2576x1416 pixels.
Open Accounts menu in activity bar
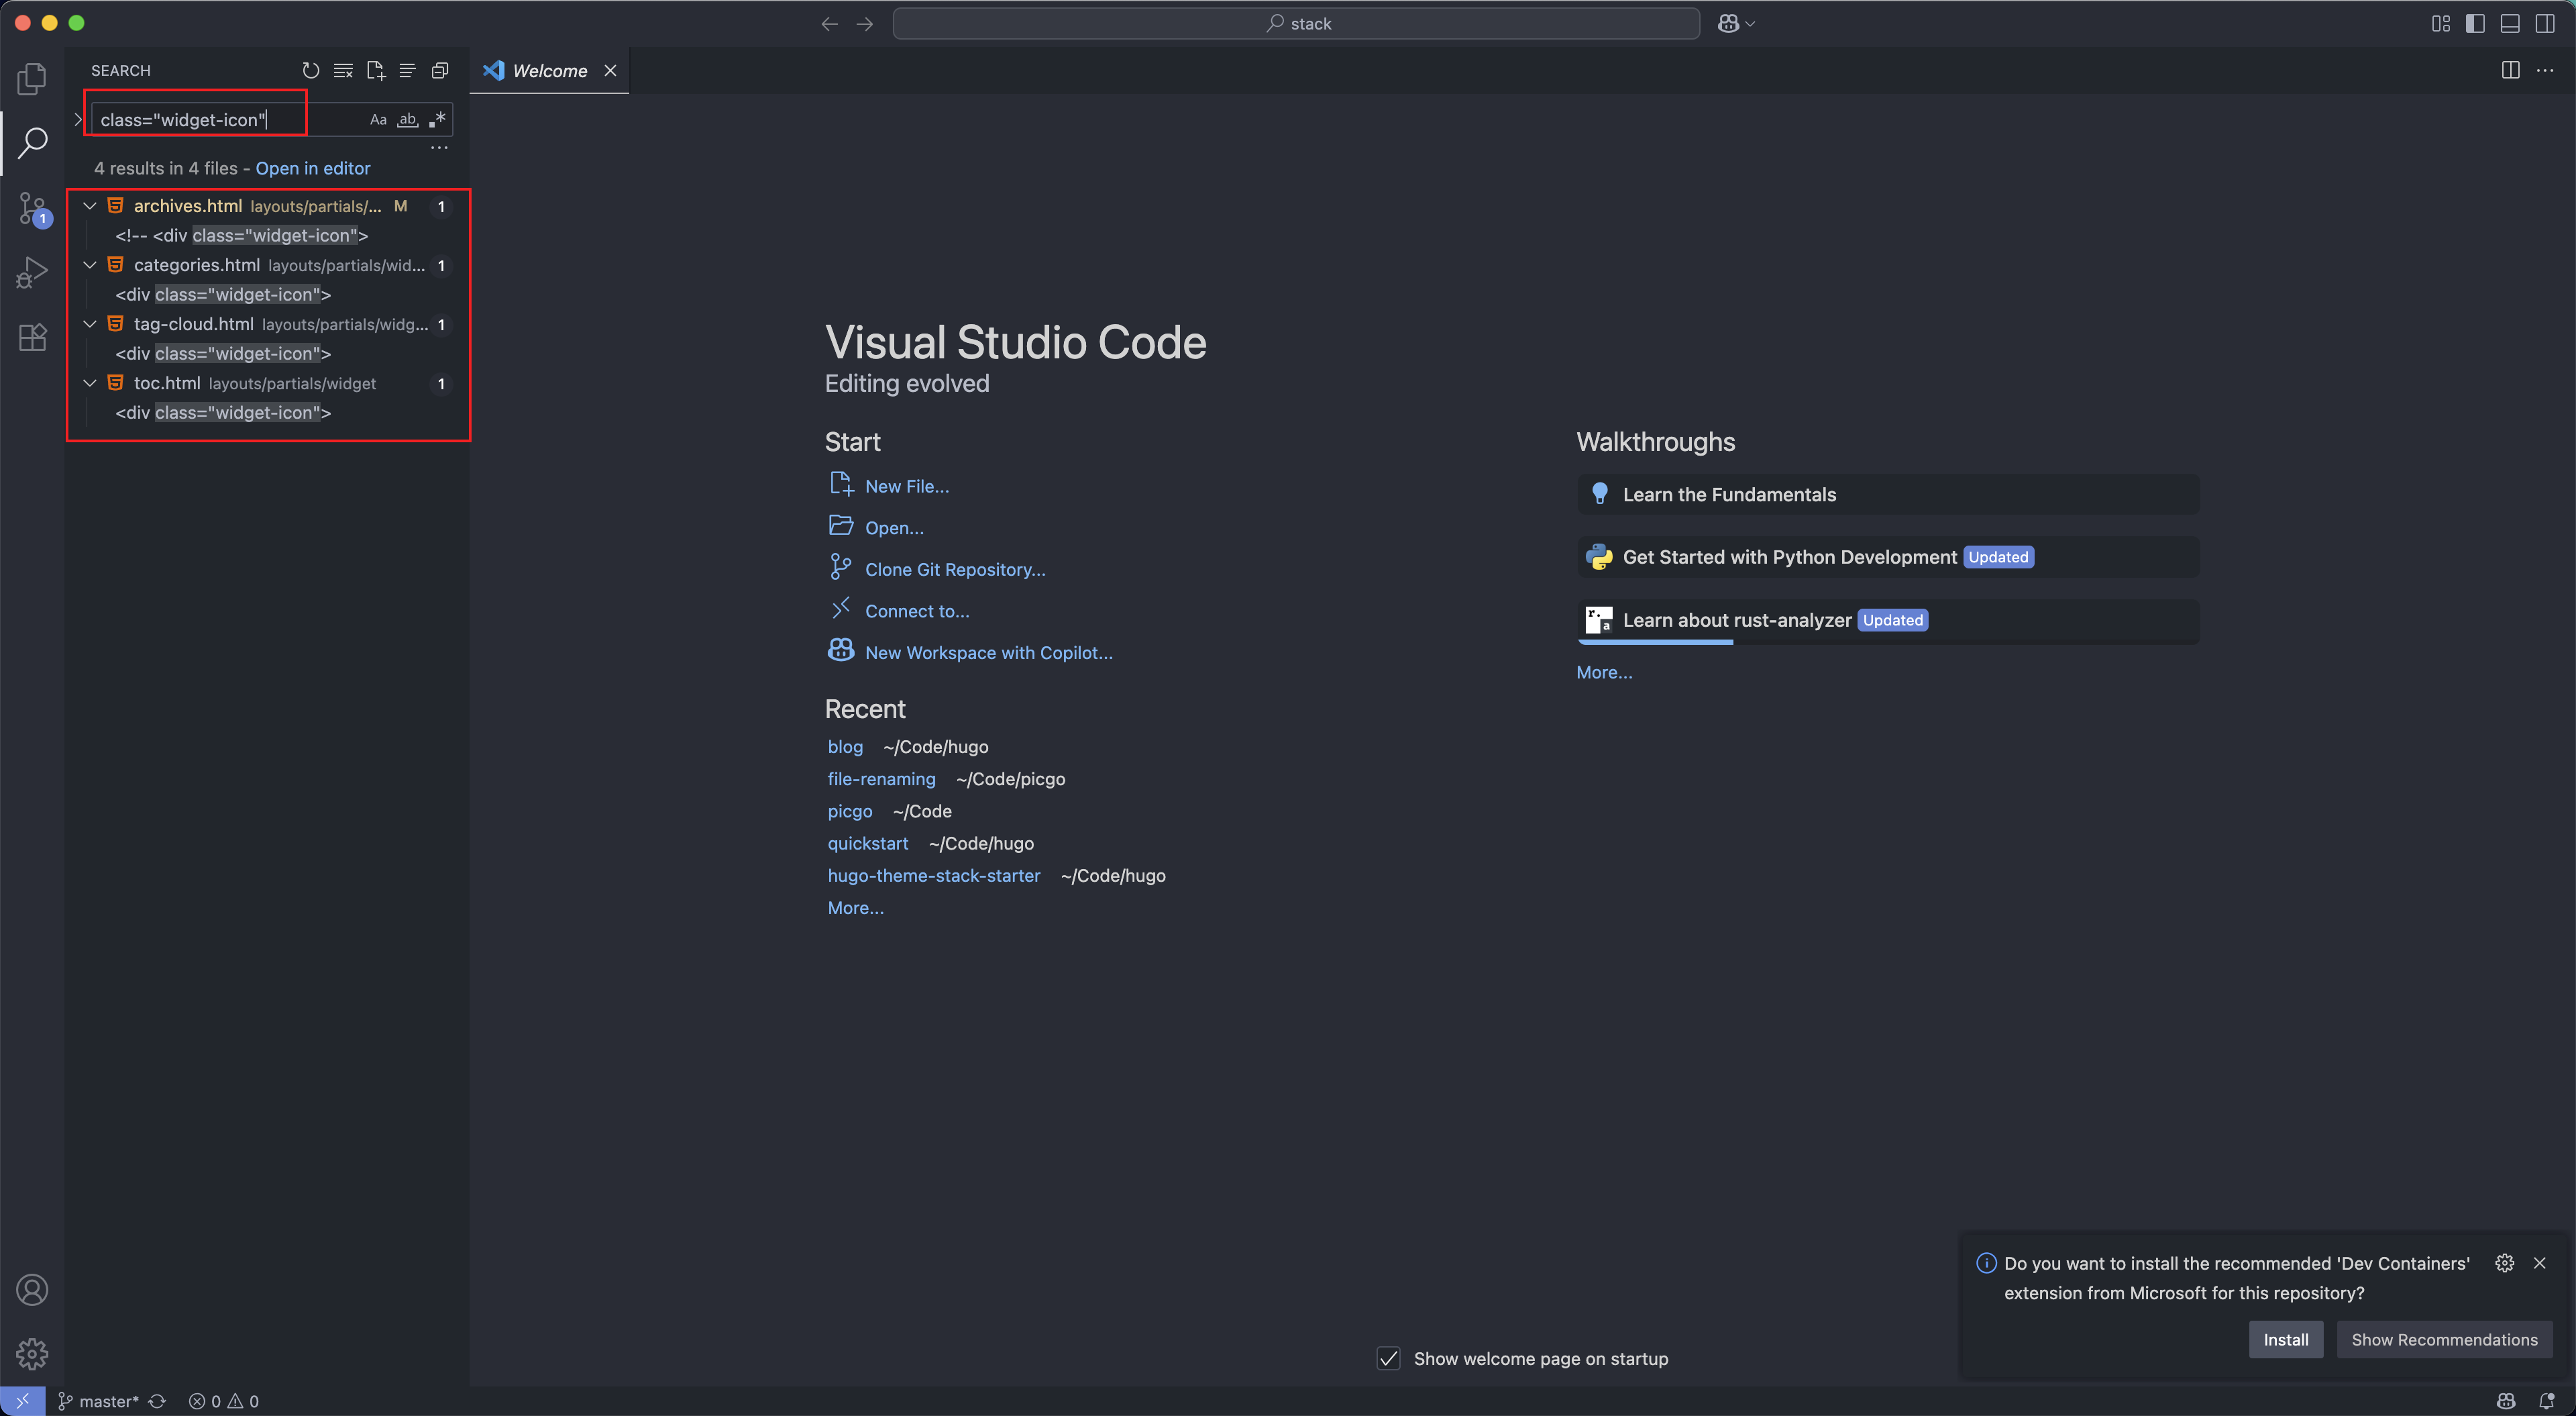[32, 1290]
